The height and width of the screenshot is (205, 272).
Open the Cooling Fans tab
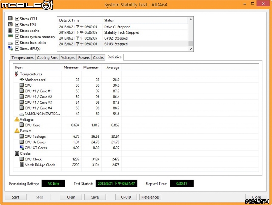click(47, 57)
